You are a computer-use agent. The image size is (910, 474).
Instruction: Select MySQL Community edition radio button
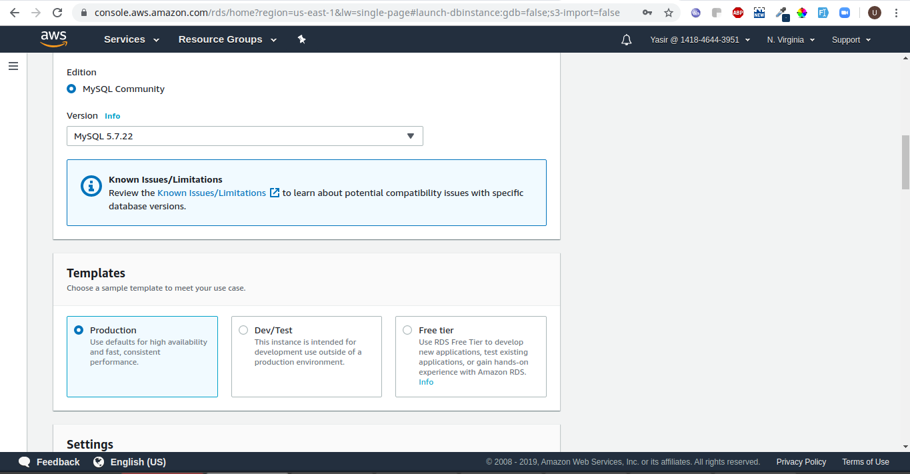click(x=71, y=89)
